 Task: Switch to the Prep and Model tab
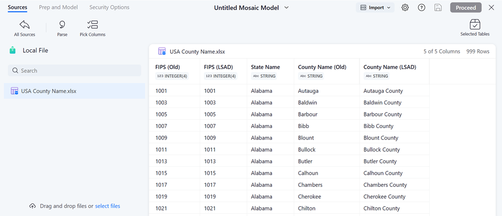tap(58, 8)
